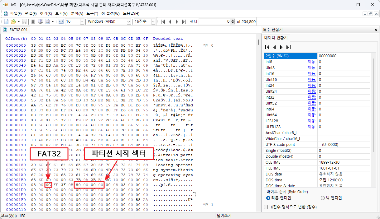Data inspector: step to next byte icon
The image size is (380, 219).
281,47
